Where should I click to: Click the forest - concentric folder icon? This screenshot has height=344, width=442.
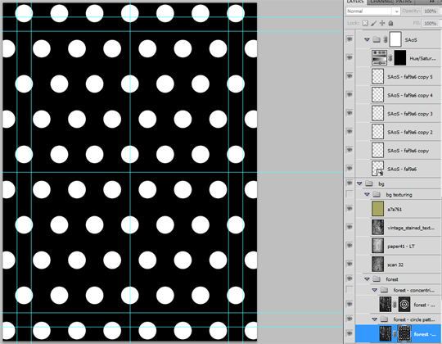[x=384, y=290]
